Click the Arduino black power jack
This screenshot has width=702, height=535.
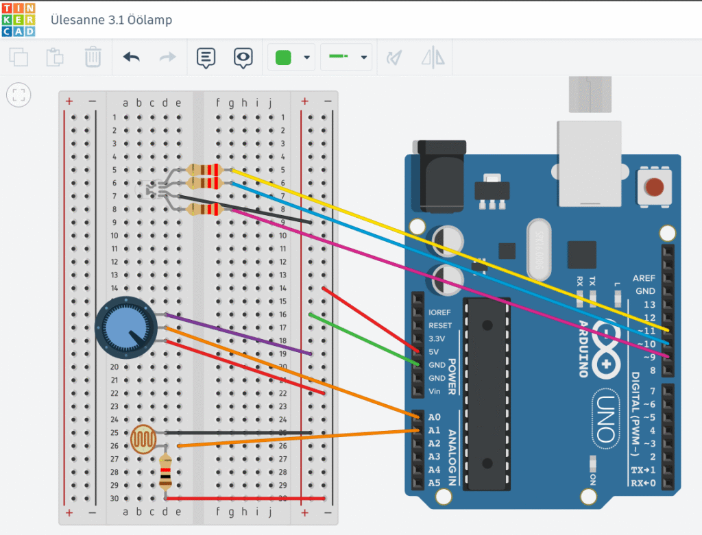(441, 176)
